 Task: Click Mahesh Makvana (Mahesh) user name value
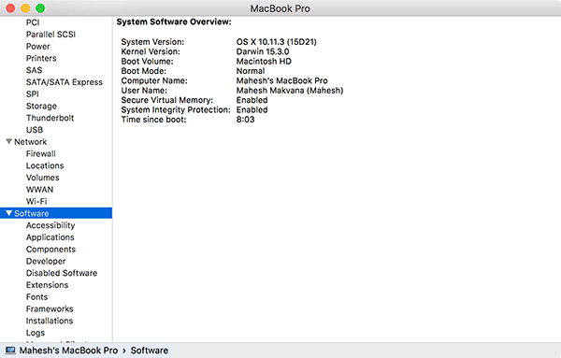(290, 91)
